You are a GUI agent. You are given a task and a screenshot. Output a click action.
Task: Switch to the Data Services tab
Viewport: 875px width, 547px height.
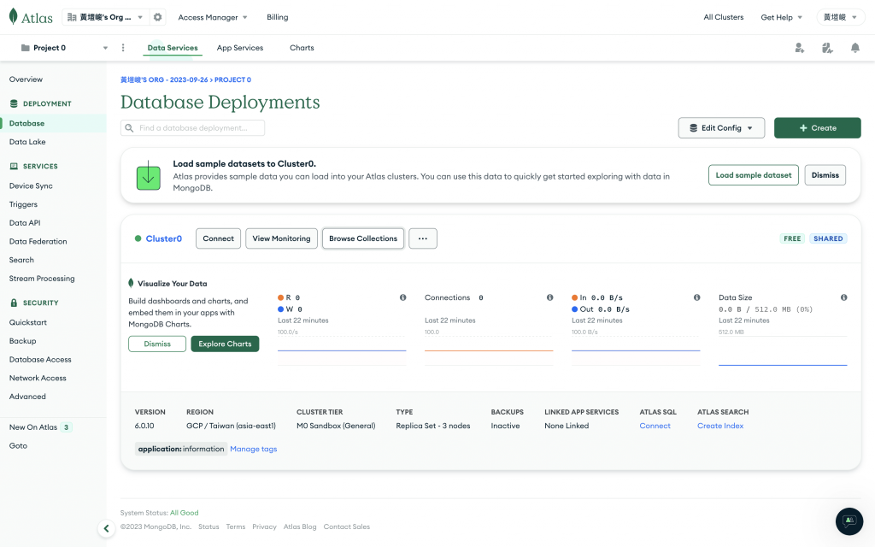(x=173, y=48)
